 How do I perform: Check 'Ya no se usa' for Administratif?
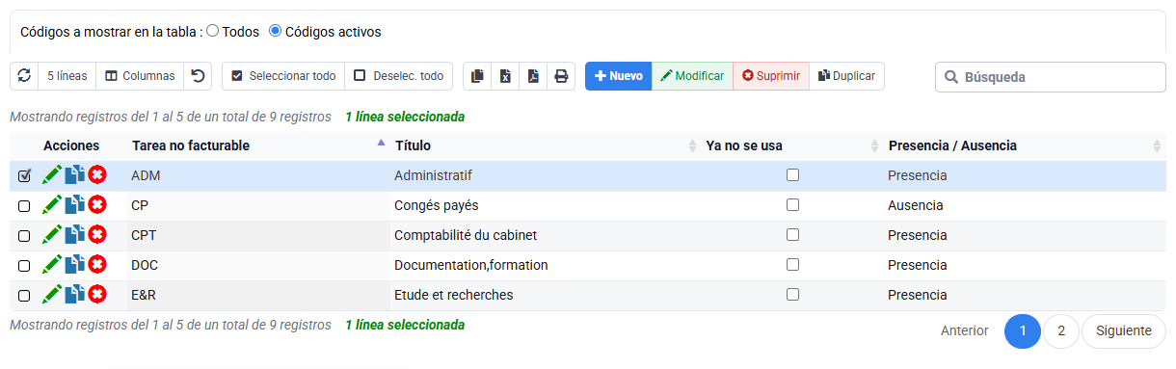coord(792,175)
